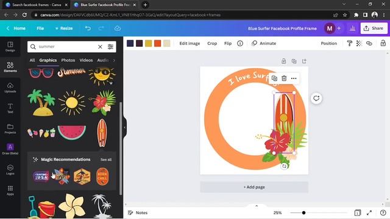The height and width of the screenshot is (219, 390).
Task: Click the comment bubble beside canvas
Action: pyautogui.click(x=316, y=99)
